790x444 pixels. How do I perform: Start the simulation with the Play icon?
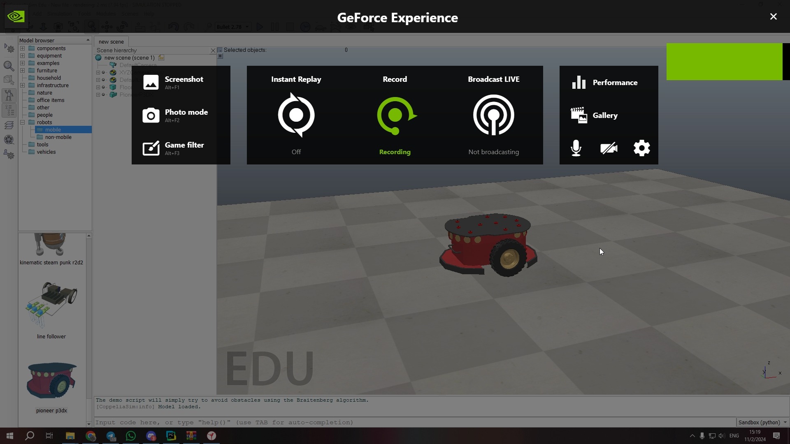point(260,27)
